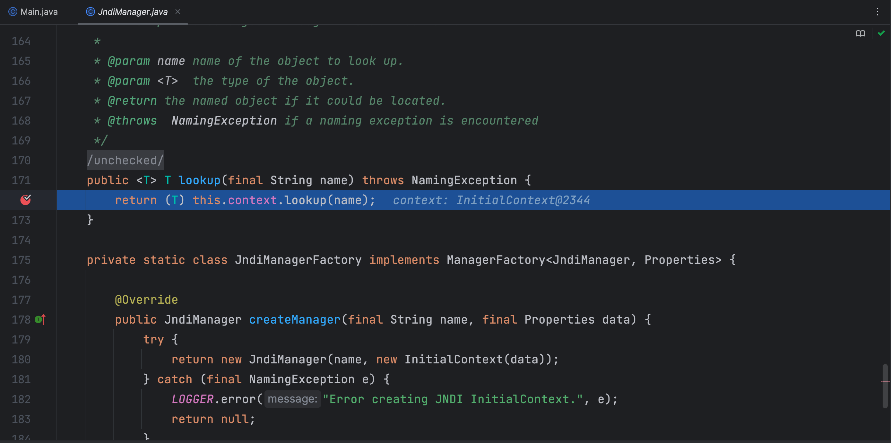Viewport: 891px width, 443px height.
Task: Click InitialContext constructor call on line 180
Action: (x=454, y=359)
